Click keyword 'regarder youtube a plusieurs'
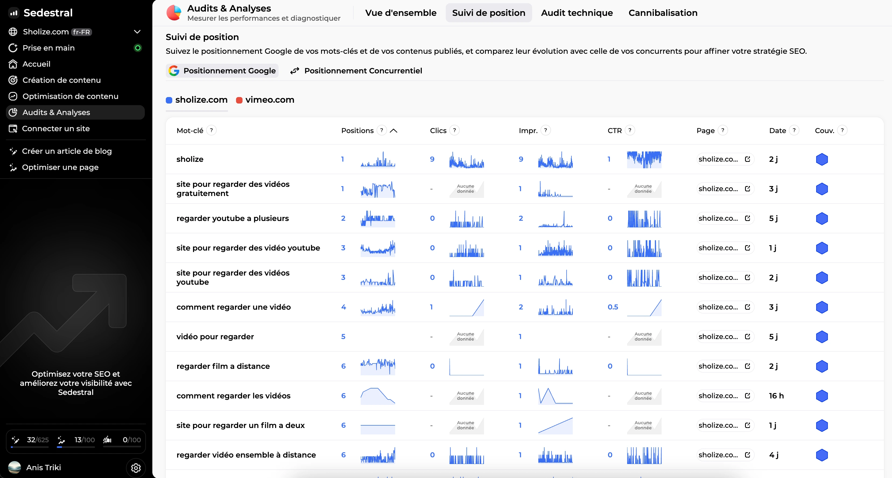The width and height of the screenshot is (892, 478). point(232,218)
